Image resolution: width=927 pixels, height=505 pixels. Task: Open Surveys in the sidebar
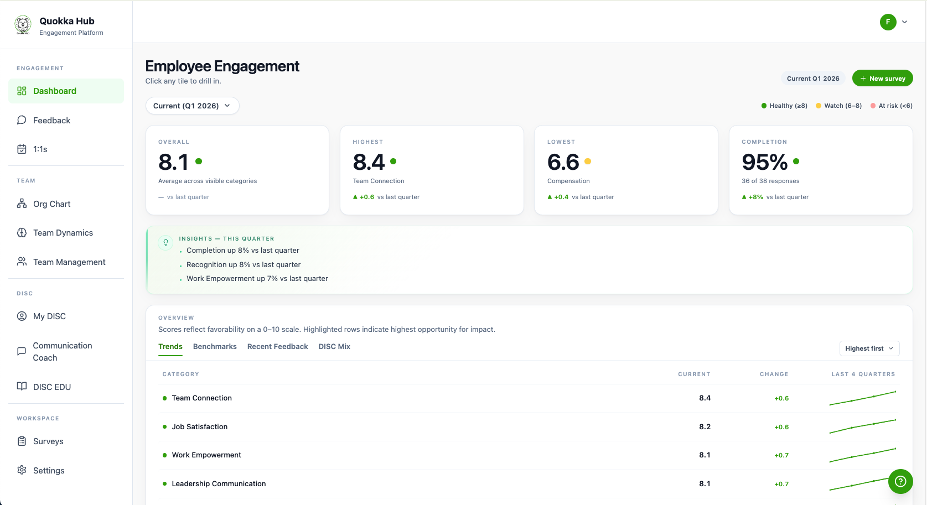click(x=66, y=441)
